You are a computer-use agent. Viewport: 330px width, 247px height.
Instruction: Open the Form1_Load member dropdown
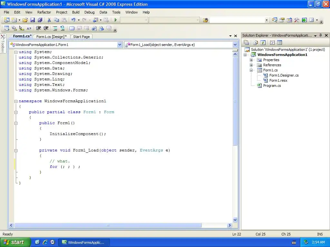pyautogui.click(x=235, y=44)
